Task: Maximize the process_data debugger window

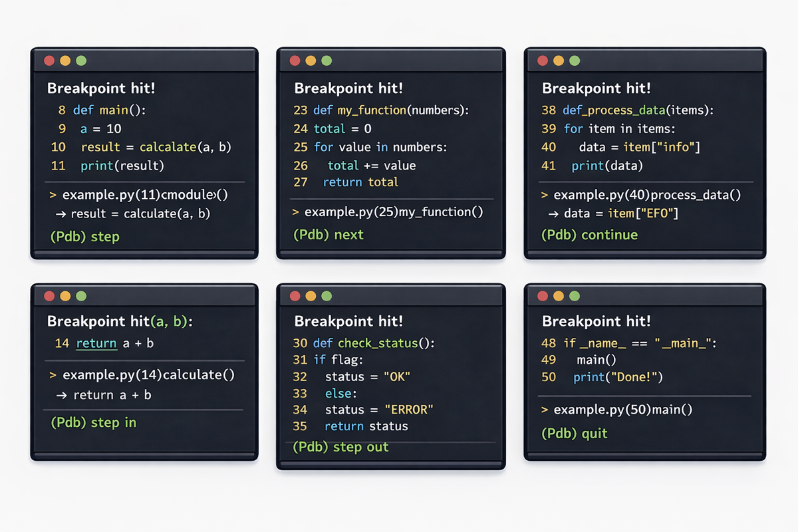Action: click(575, 61)
